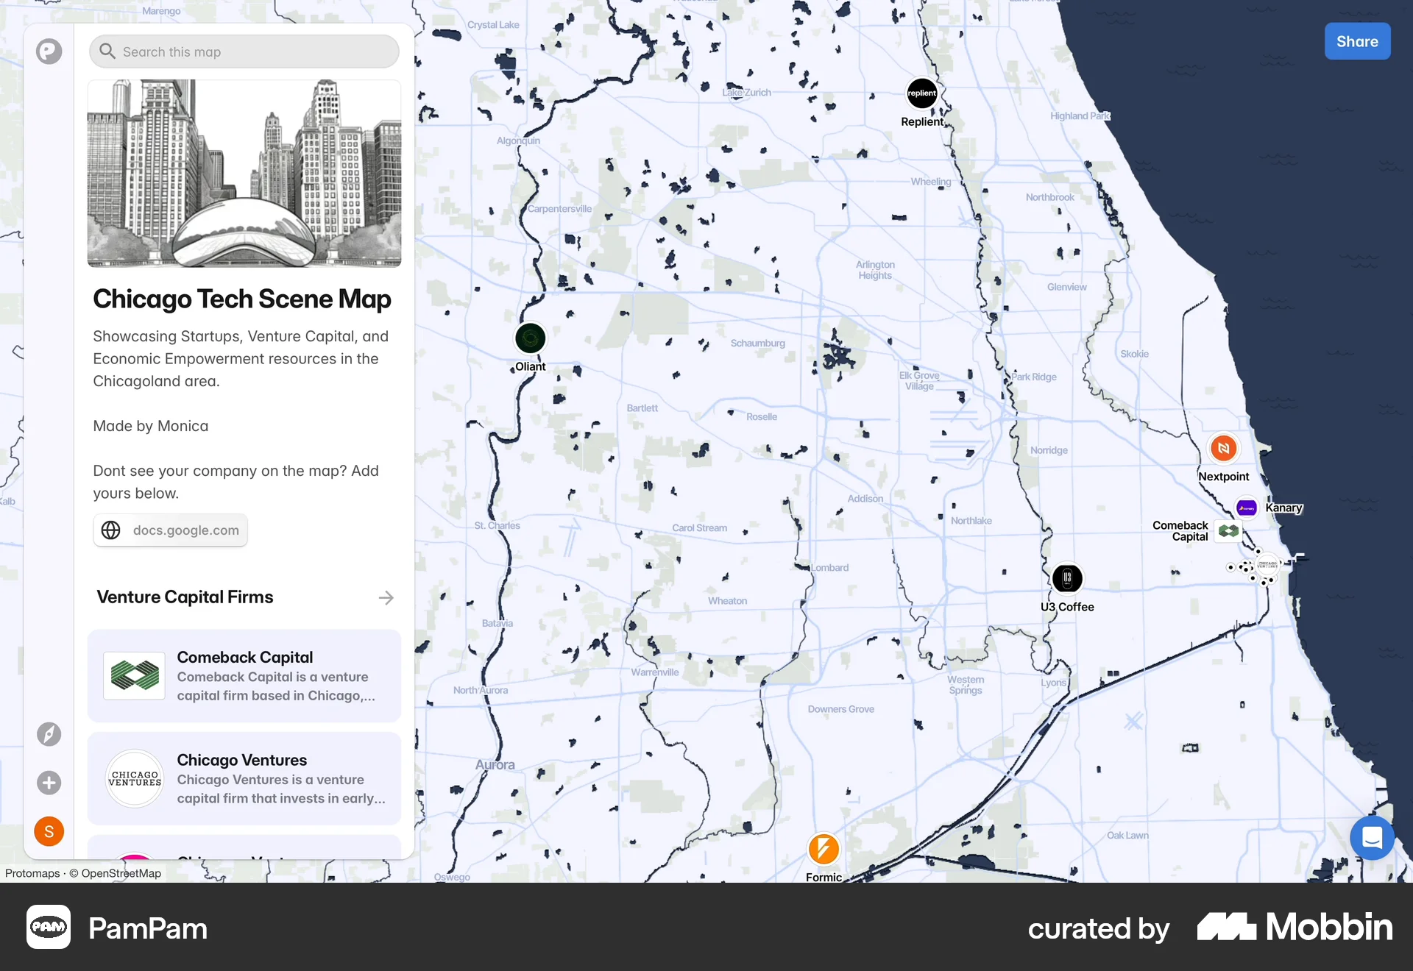Click the Protomaps attribution link
This screenshot has height=971, width=1413.
click(x=31, y=873)
